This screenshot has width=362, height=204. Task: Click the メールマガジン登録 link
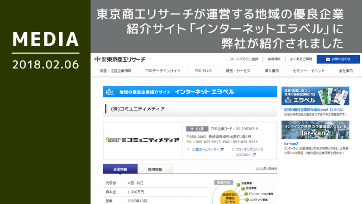click(x=244, y=59)
